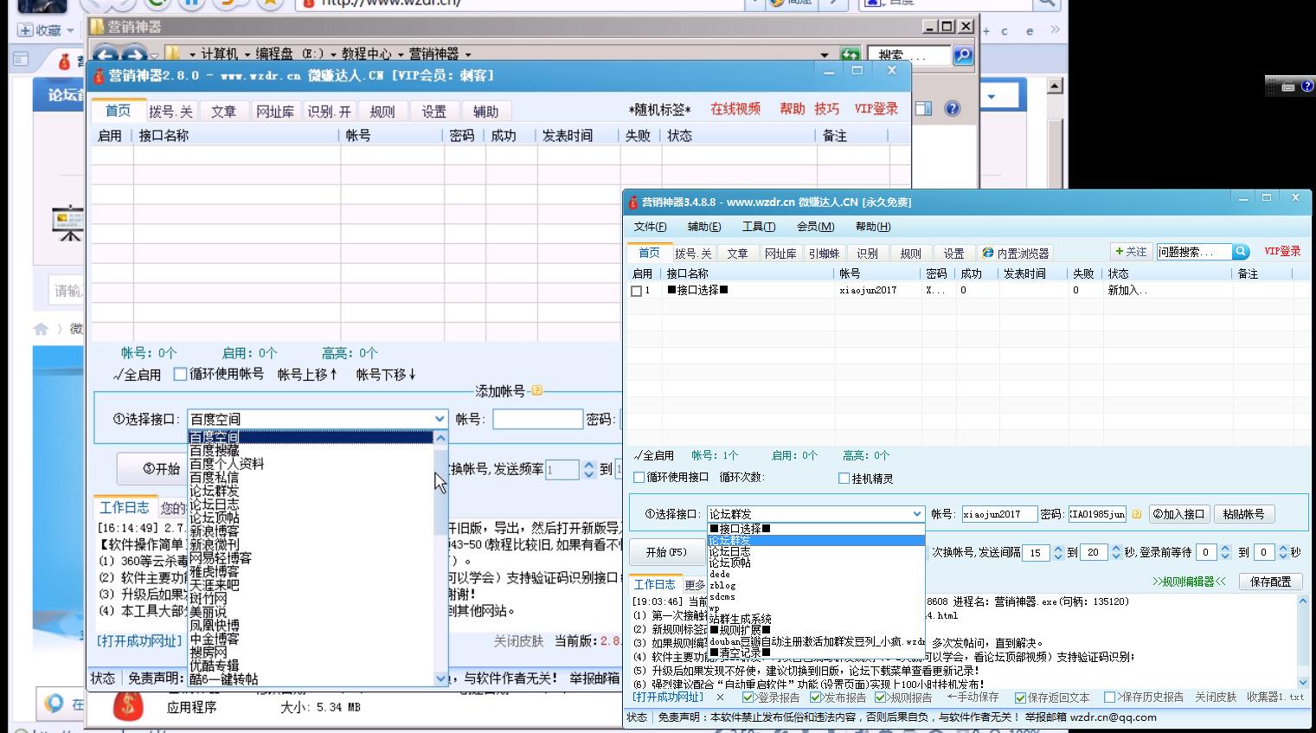The width and height of the screenshot is (1316, 733).
Task: Switch to the 引蜘蛛 tab
Action: click(x=824, y=254)
